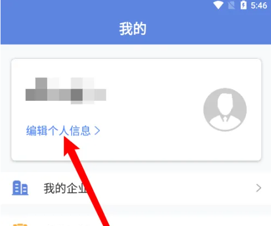Tap the 我的 page title
The width and height of the screenshot is (271, 226).
133,28
